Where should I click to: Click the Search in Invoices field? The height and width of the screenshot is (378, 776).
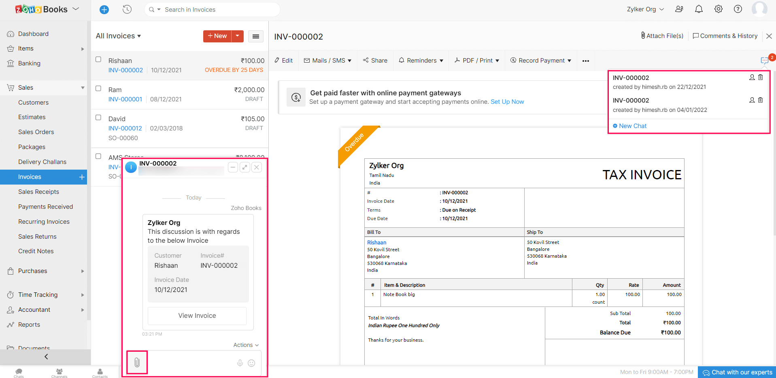pyautogui.click(x=219, y=10)
